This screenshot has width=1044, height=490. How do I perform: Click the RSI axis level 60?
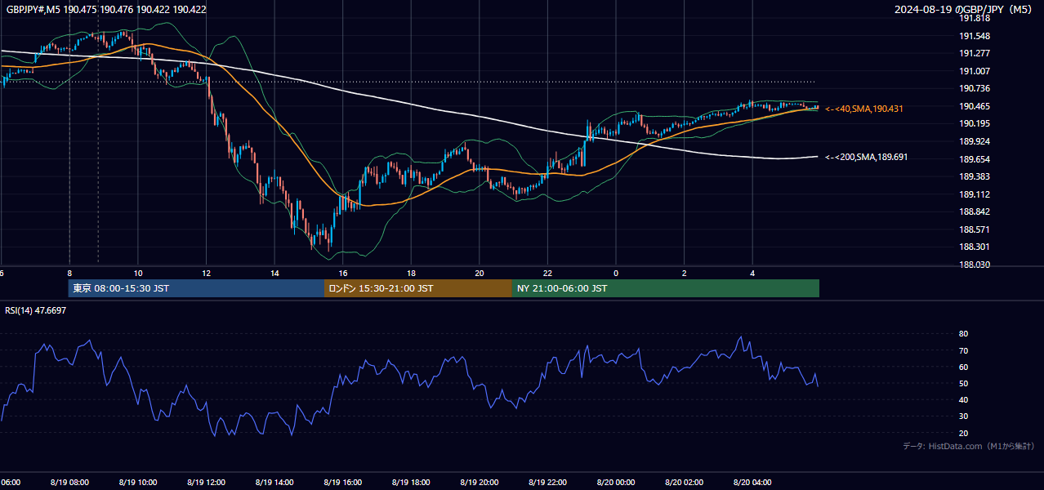[x=964, y=367]
